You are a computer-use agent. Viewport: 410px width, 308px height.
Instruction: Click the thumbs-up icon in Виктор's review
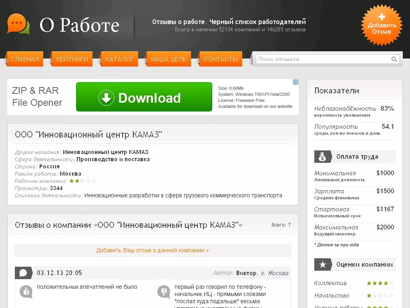(26, 292)
